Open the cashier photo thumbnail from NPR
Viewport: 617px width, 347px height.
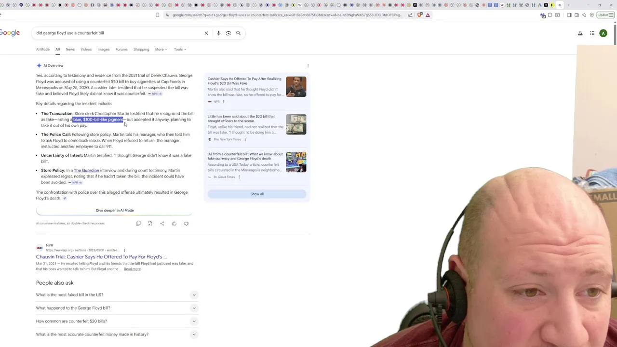[x=296, y=87]
